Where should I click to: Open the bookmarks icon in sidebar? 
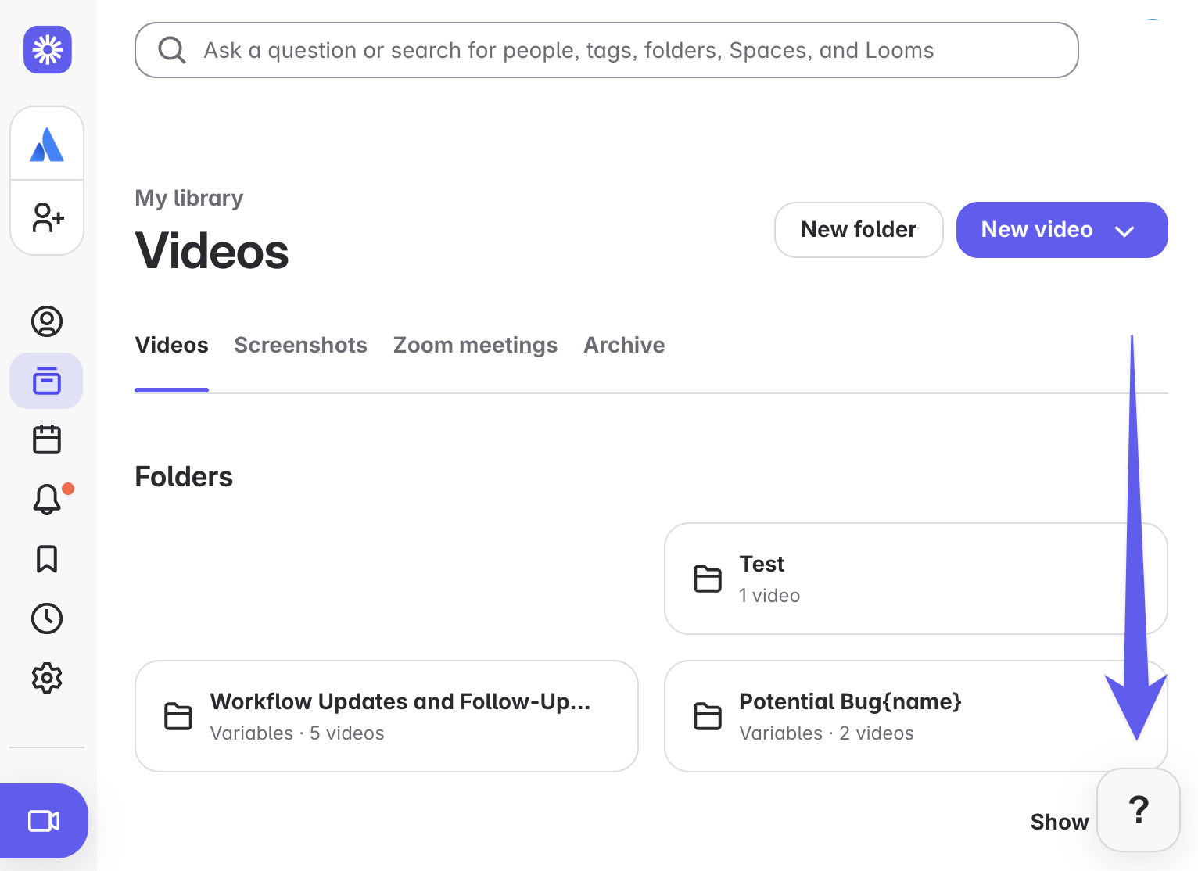(x=47, y=559)
